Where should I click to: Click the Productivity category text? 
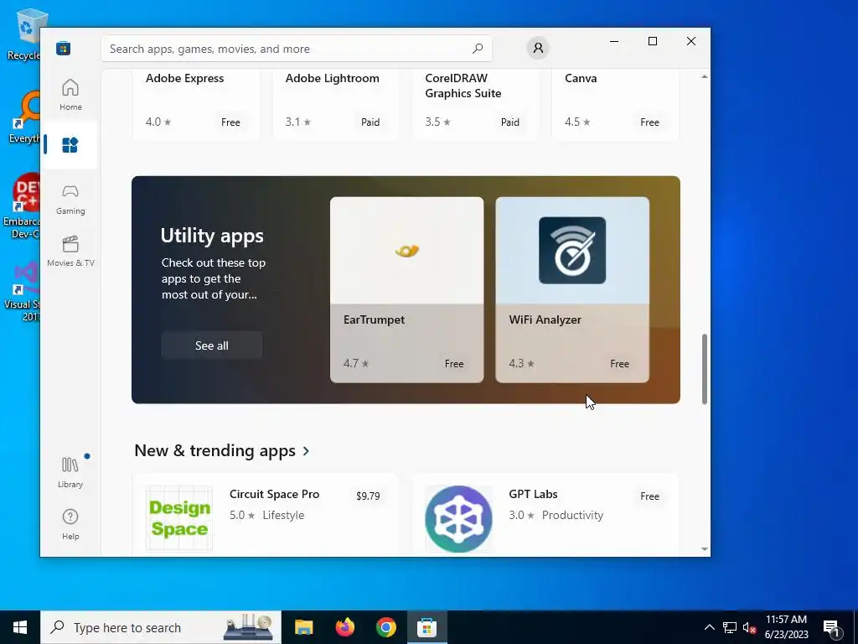click(572, 516)
